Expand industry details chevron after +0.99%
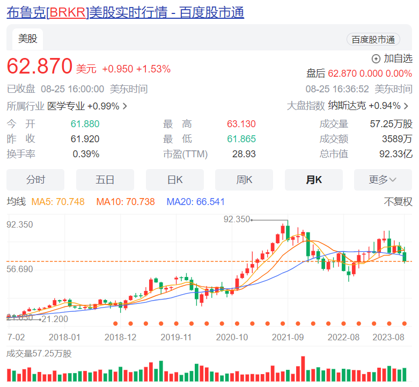Image resolution: width=419 pixels, height=387 pixels. tap(125, 106)
